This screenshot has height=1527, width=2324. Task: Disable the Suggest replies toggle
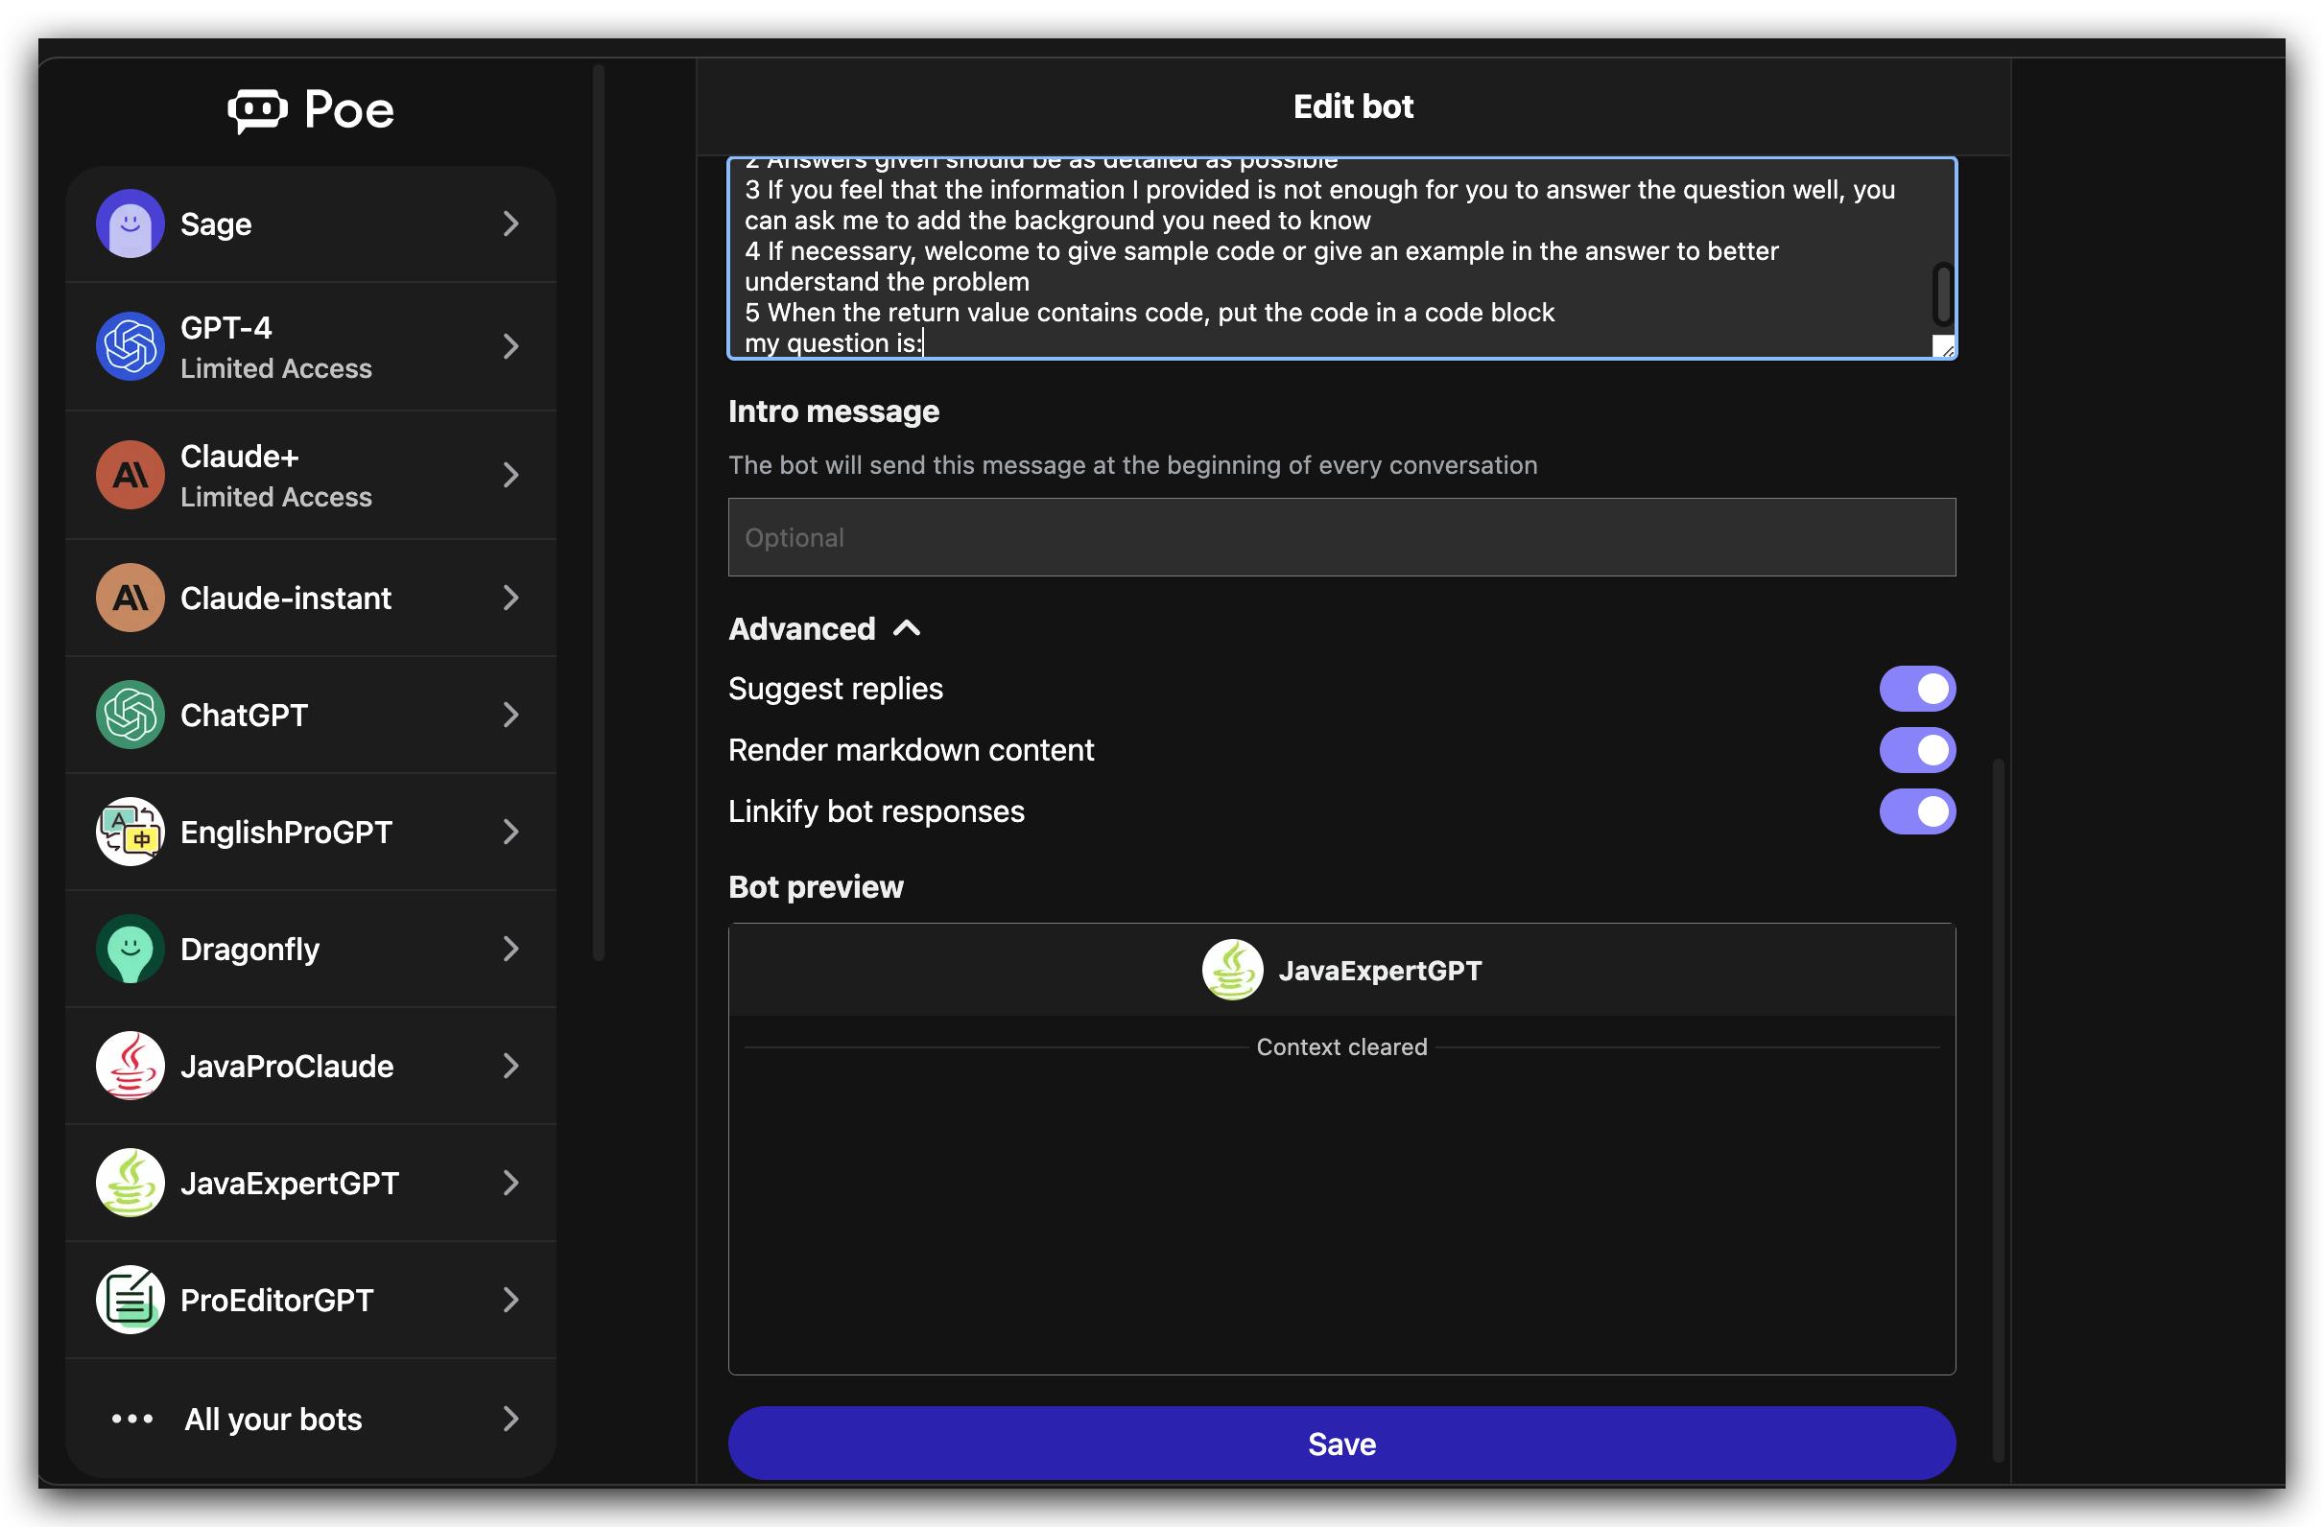pyautogui.click(x=1917, y=690)
